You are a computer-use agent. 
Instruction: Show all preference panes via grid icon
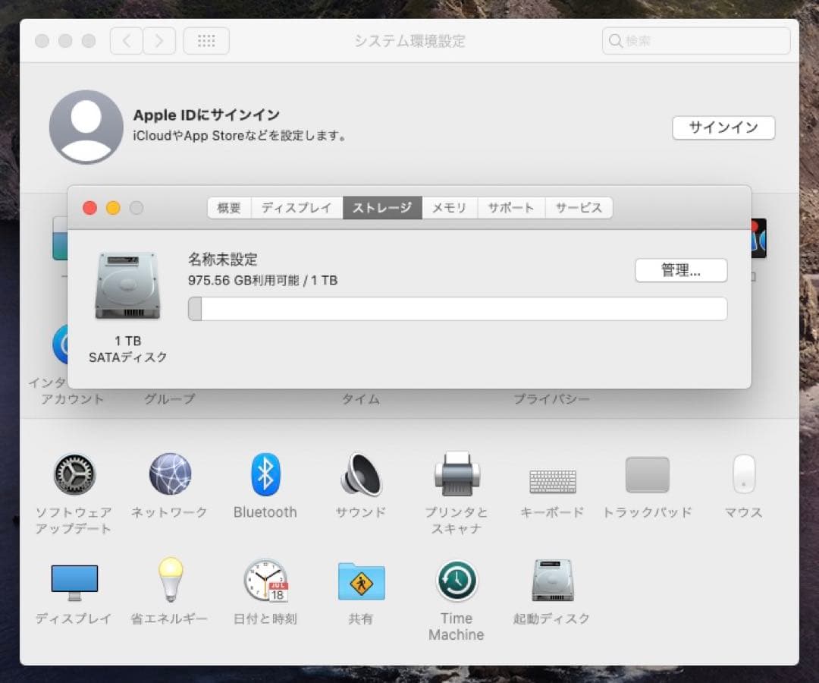[x=206, y=40]
